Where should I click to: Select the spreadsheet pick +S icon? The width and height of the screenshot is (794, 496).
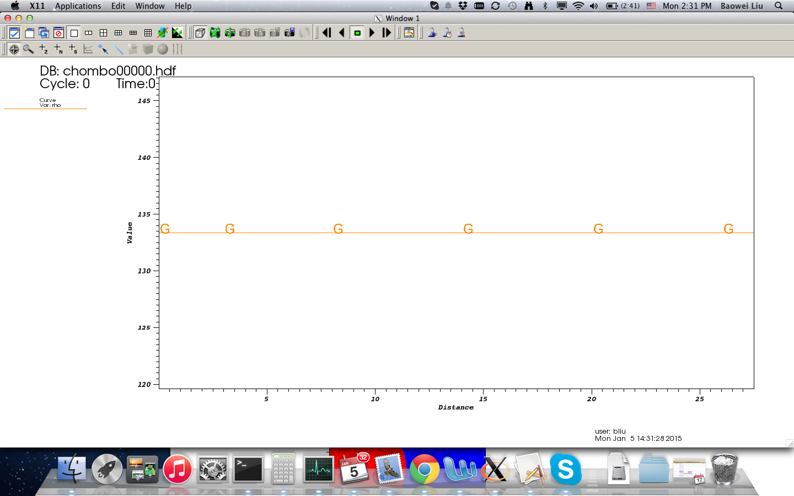[73, 49]
